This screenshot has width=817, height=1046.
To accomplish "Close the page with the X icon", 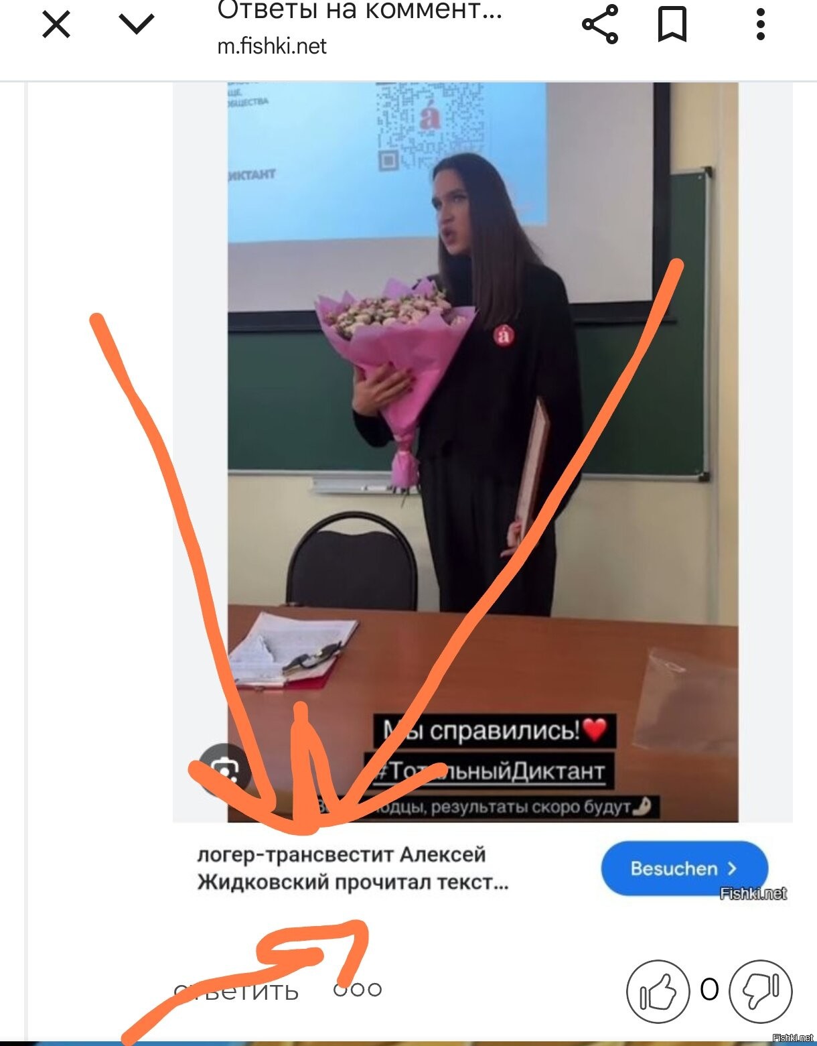I will (56, 25).
